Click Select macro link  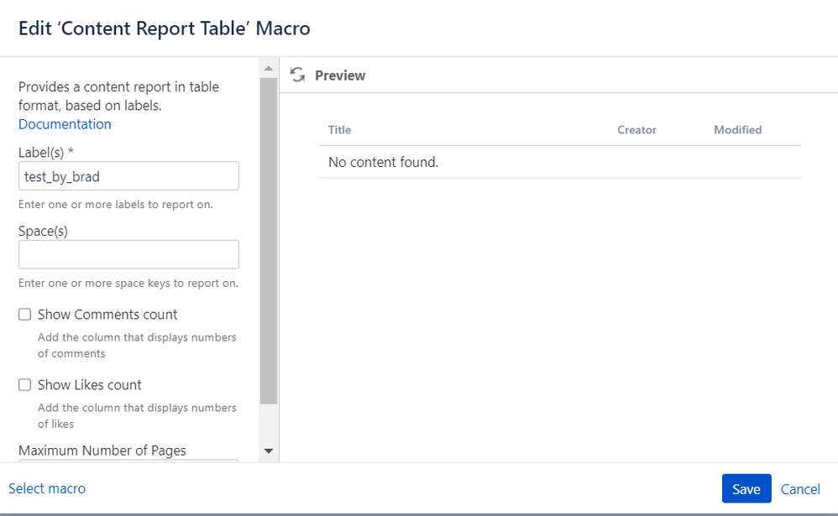pyautogui.click(x=47, y=488)
